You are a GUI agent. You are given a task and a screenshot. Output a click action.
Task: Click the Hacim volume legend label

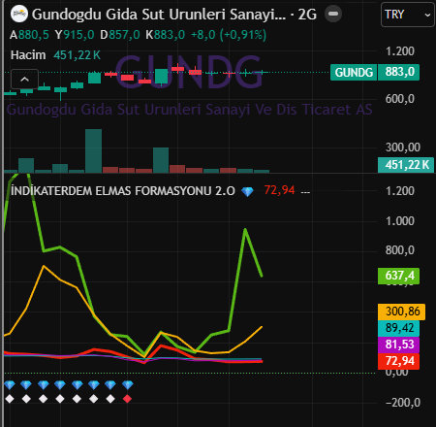coord(28,55)
